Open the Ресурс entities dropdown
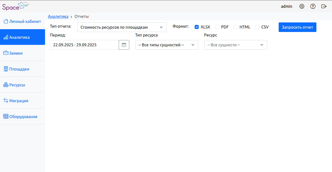The image size is (332, 172). tap(235, 45)
